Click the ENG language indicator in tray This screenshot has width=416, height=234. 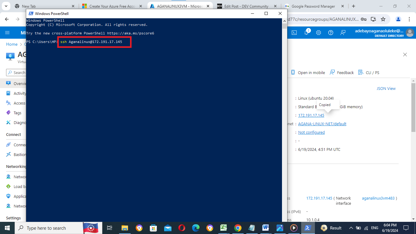(x=374, y=228)
